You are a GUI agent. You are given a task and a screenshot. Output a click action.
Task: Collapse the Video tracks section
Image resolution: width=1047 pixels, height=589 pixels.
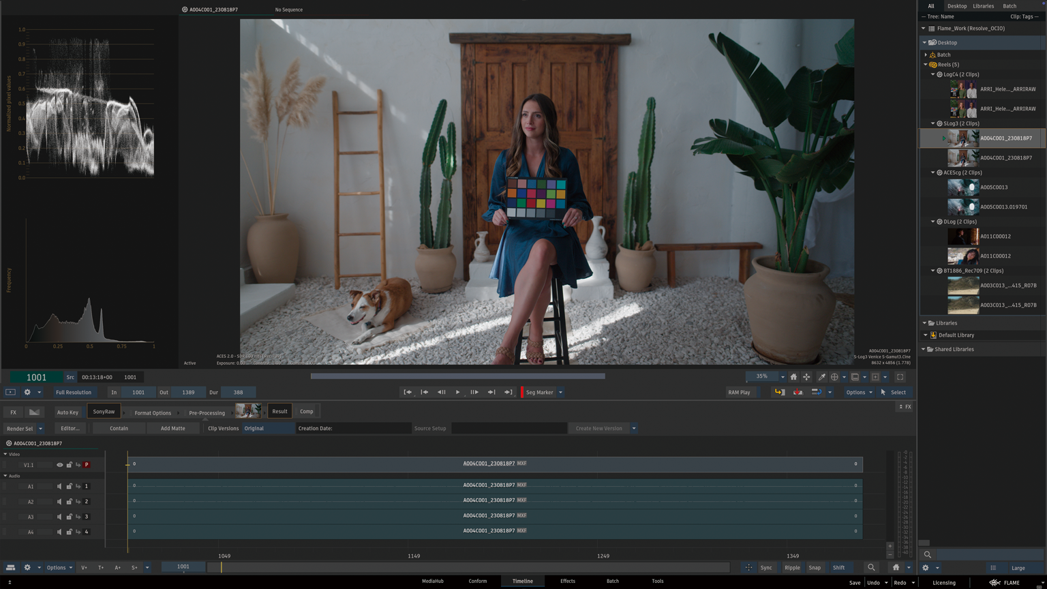pyautogui.click(x=5, y=454)
